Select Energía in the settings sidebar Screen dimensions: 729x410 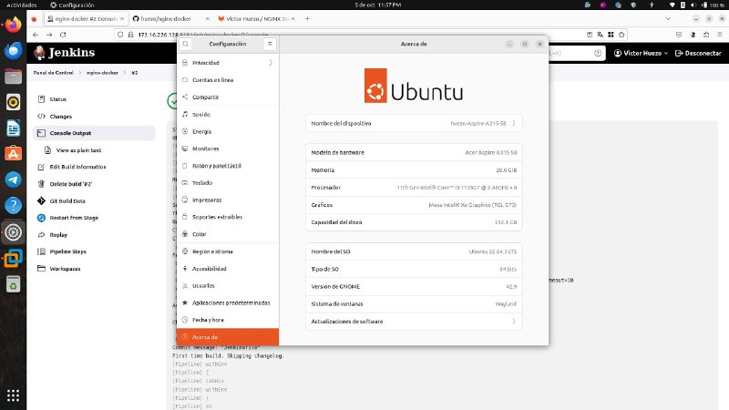[228, 131]
